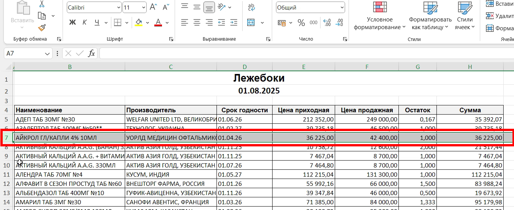Viewport: 514px width, 210px height.
Task: Toggle bold Ж formatting
Action: [x=72, y=23]
